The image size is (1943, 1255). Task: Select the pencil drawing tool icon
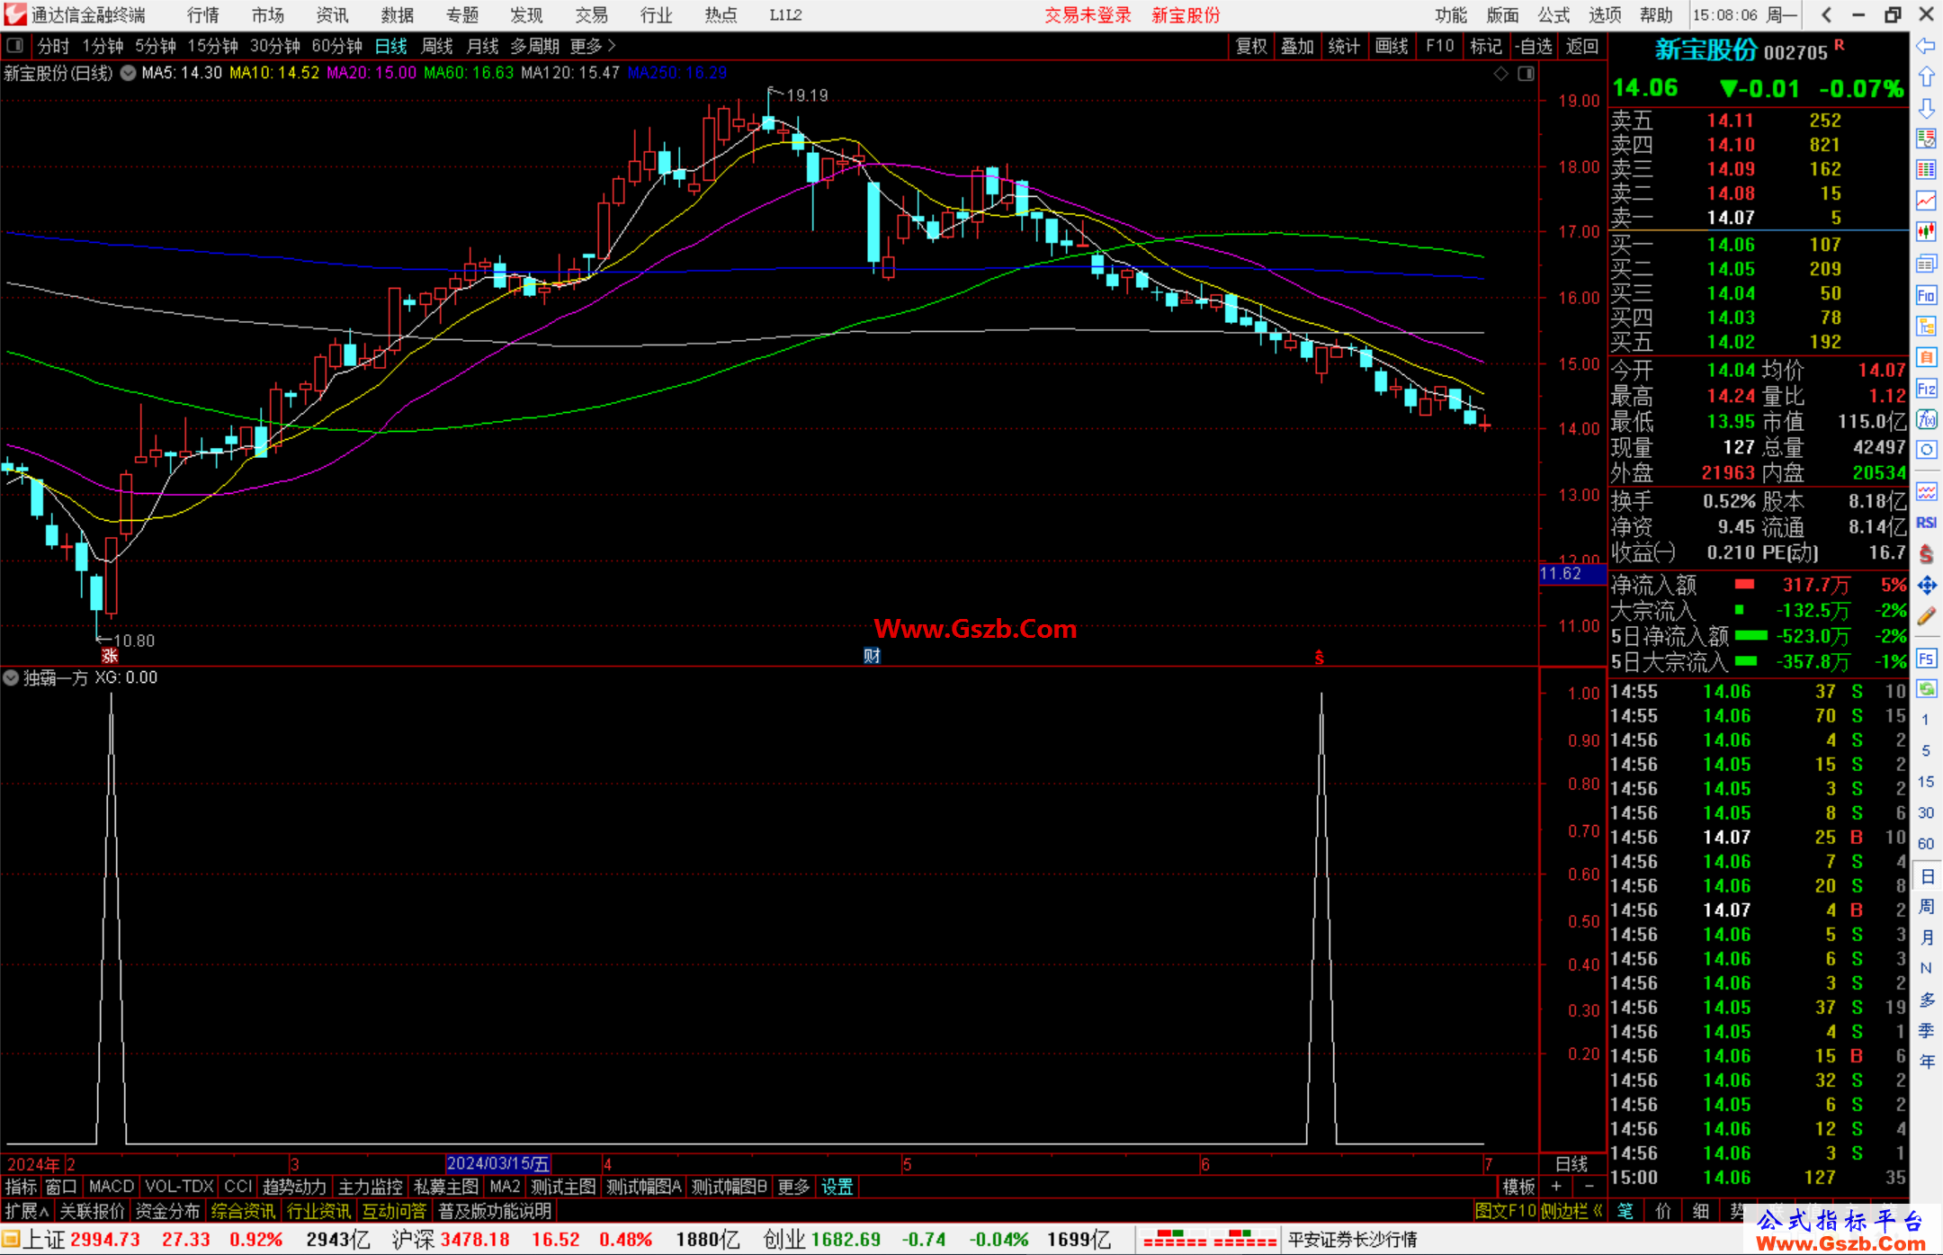point(1926,617)
